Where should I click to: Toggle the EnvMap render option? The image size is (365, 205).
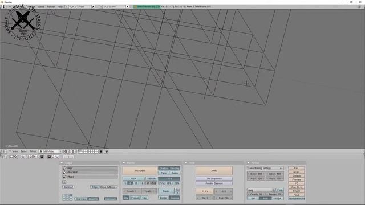coord(175,169)
